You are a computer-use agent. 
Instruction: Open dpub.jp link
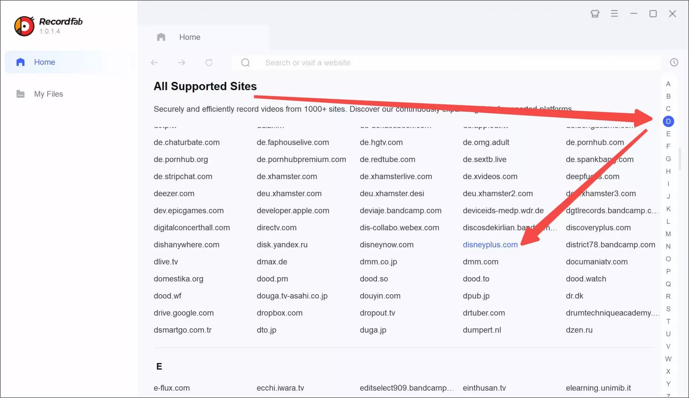476,296
